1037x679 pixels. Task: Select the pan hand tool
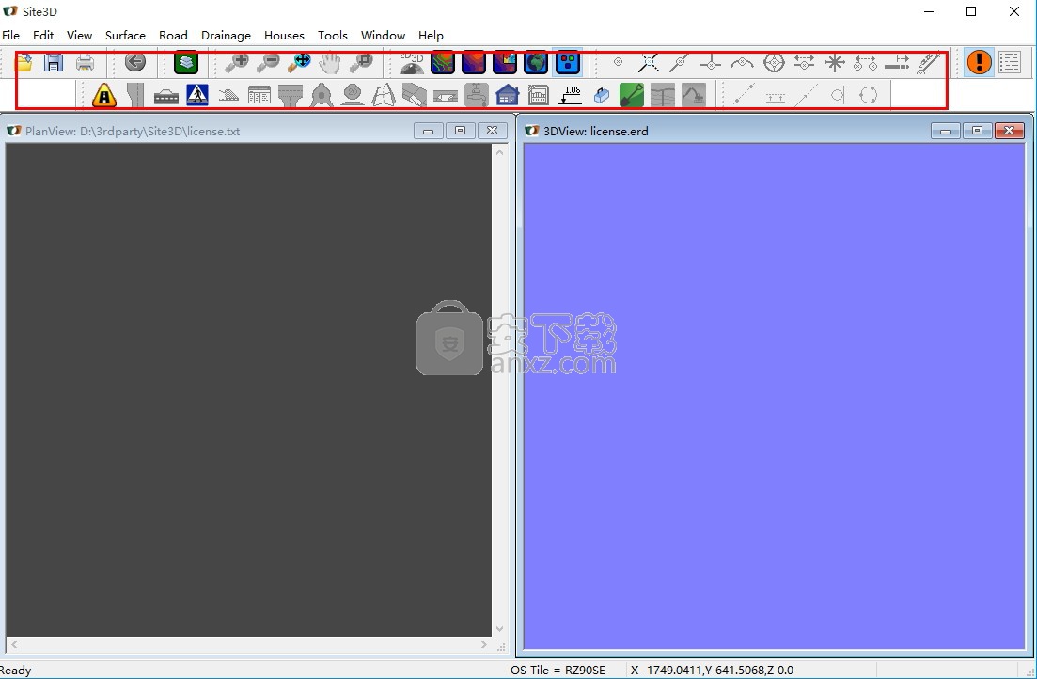[330, 63]
